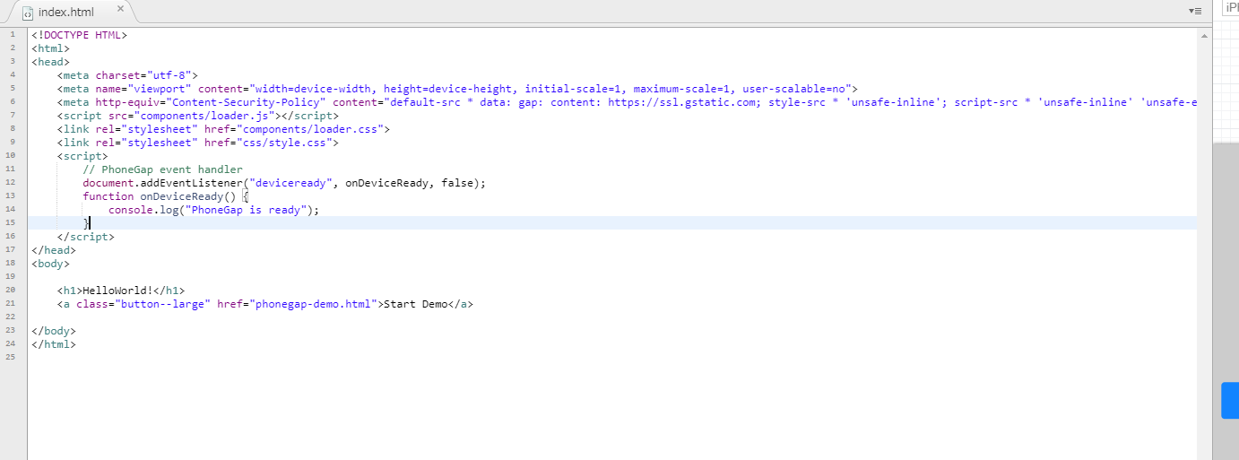Click line number 20 in the gutter

(13, 291)
